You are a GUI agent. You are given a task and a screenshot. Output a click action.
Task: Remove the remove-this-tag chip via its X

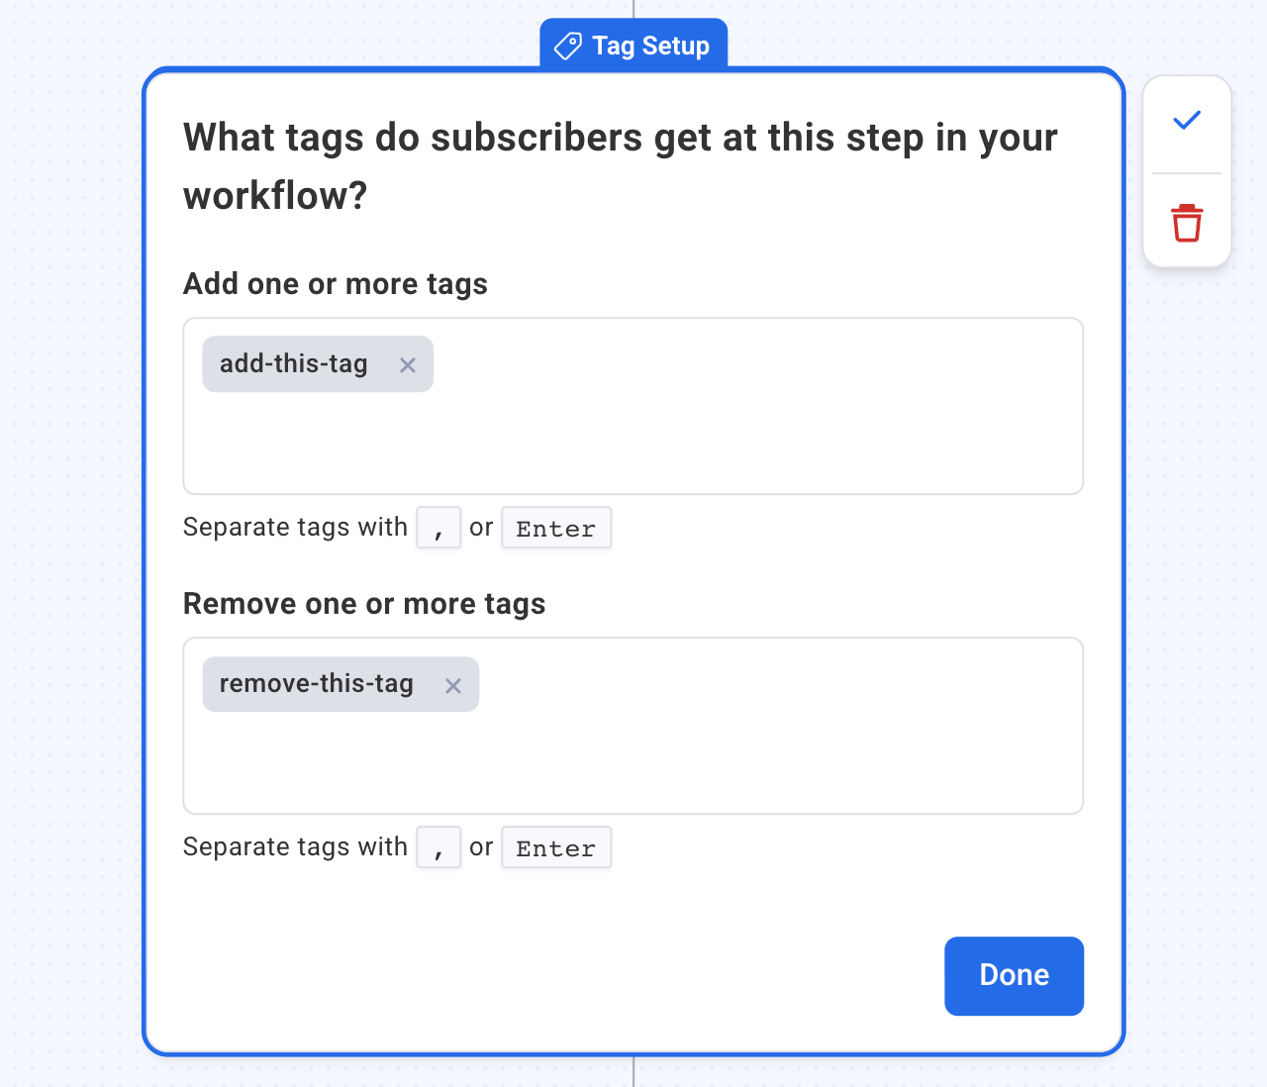click(453, 686)
